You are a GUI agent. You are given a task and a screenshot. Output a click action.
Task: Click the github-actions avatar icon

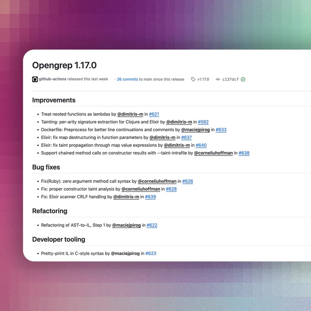pos(35,79)
